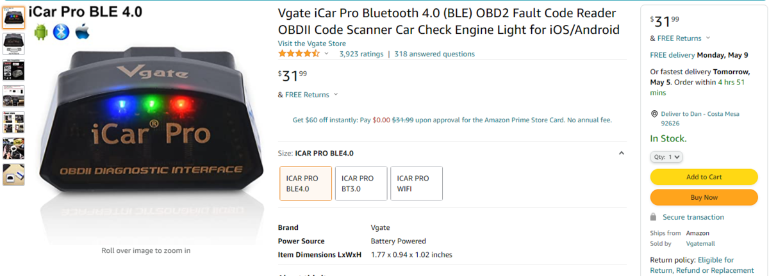Open the Qty quantity dropdown
769x276 pixels.
(x=666, y=157)
